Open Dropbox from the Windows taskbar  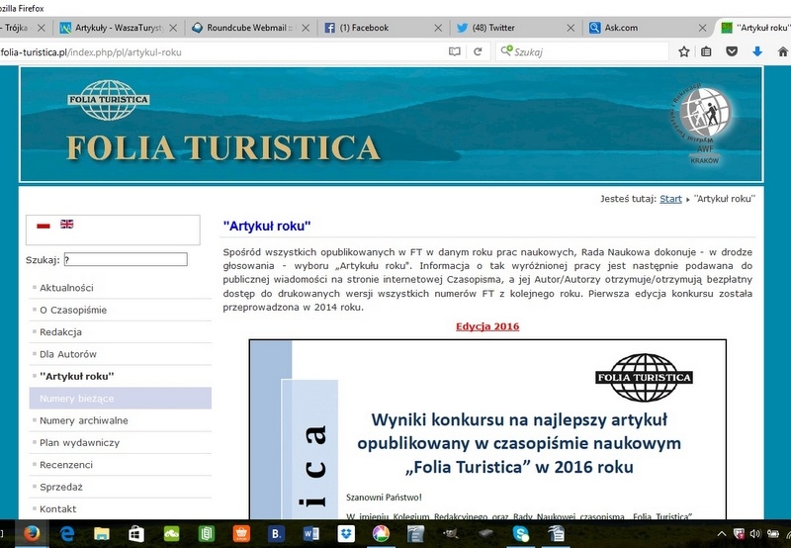(x=346, y=533)
